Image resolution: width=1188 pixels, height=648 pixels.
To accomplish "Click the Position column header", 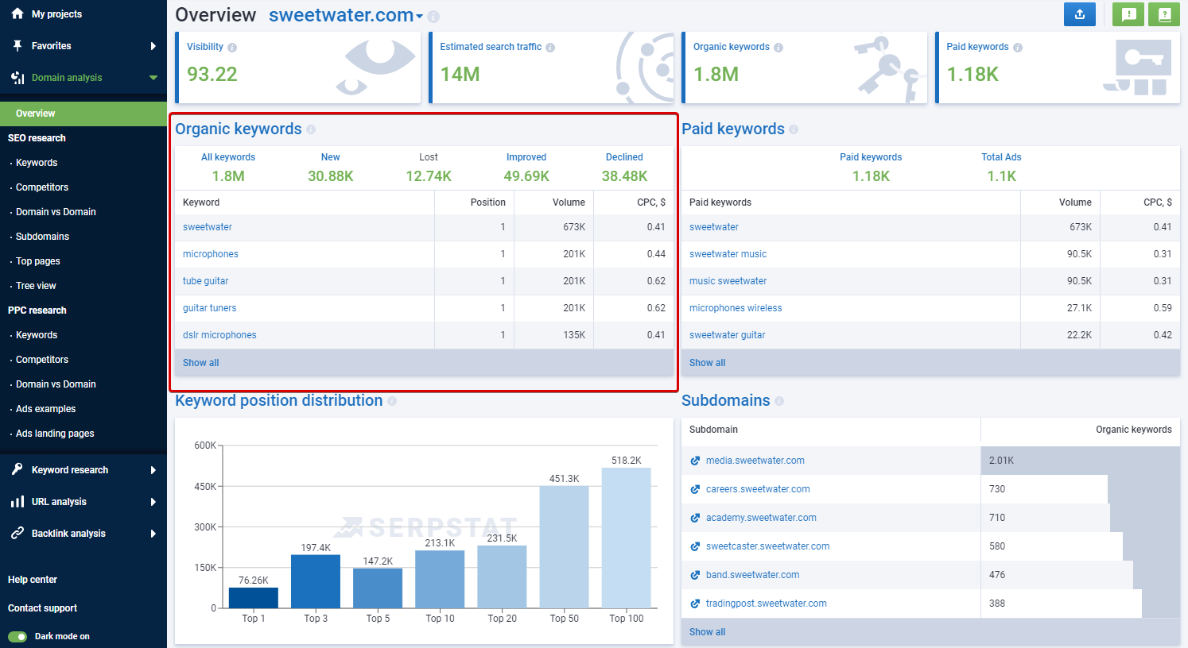I will [487, 202].
